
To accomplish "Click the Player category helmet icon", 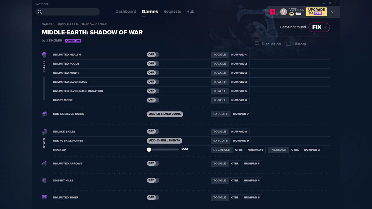I will pyautogui.click(x=44, y=55).
